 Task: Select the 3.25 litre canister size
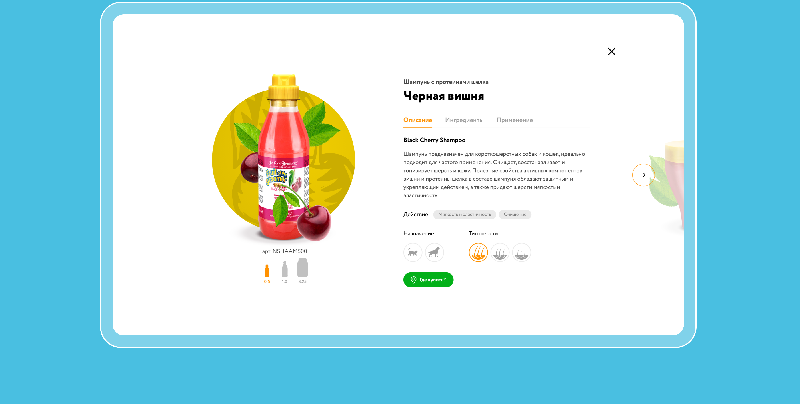click(x=303, y=271)
